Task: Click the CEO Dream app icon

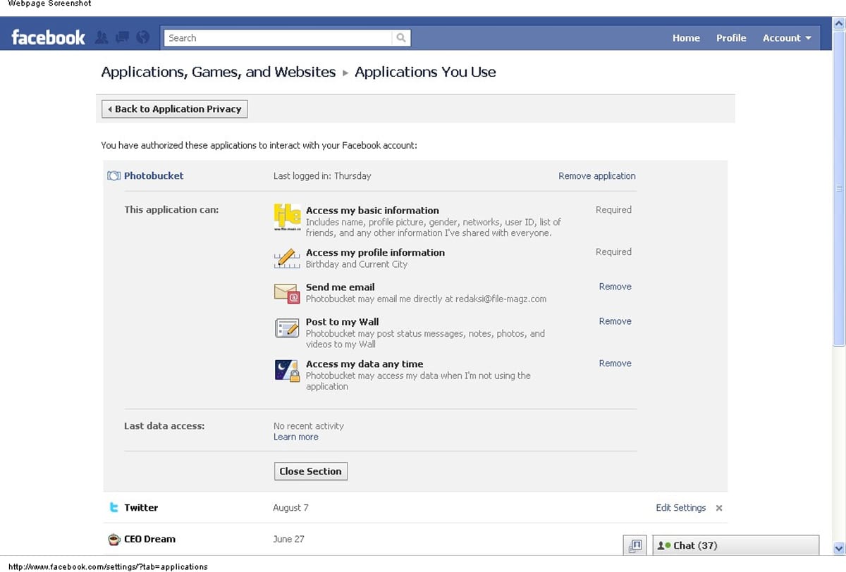Action: tap(114, 540)
